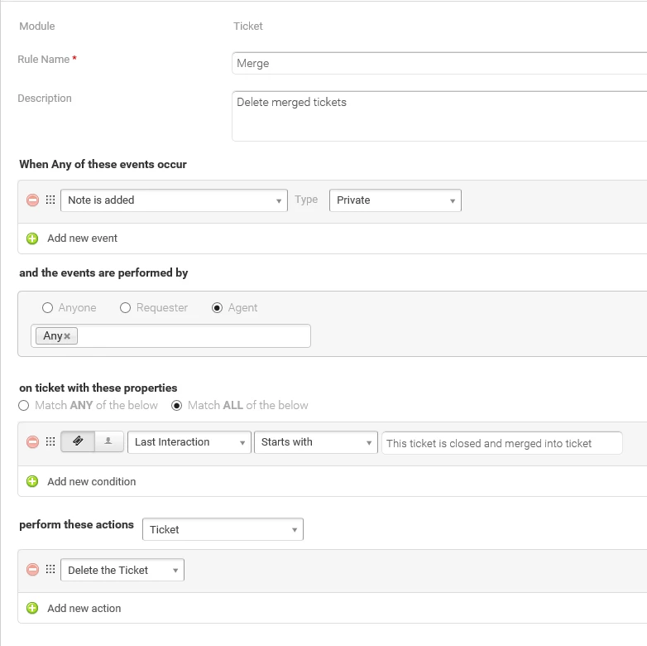Focus the Rule Name text field

pos(439,64)
